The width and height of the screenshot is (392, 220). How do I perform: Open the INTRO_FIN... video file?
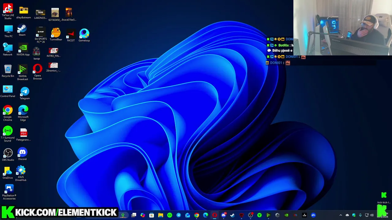pyautogui.click(x=53, y=52)
